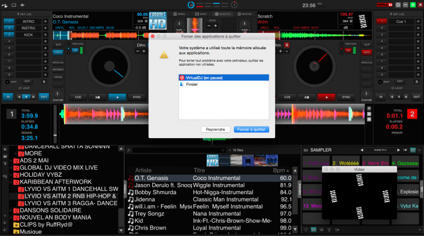This screenshot has width=424, height=236.
Task: Remove Cue 1 on right deck
Action: click(418, 22)
